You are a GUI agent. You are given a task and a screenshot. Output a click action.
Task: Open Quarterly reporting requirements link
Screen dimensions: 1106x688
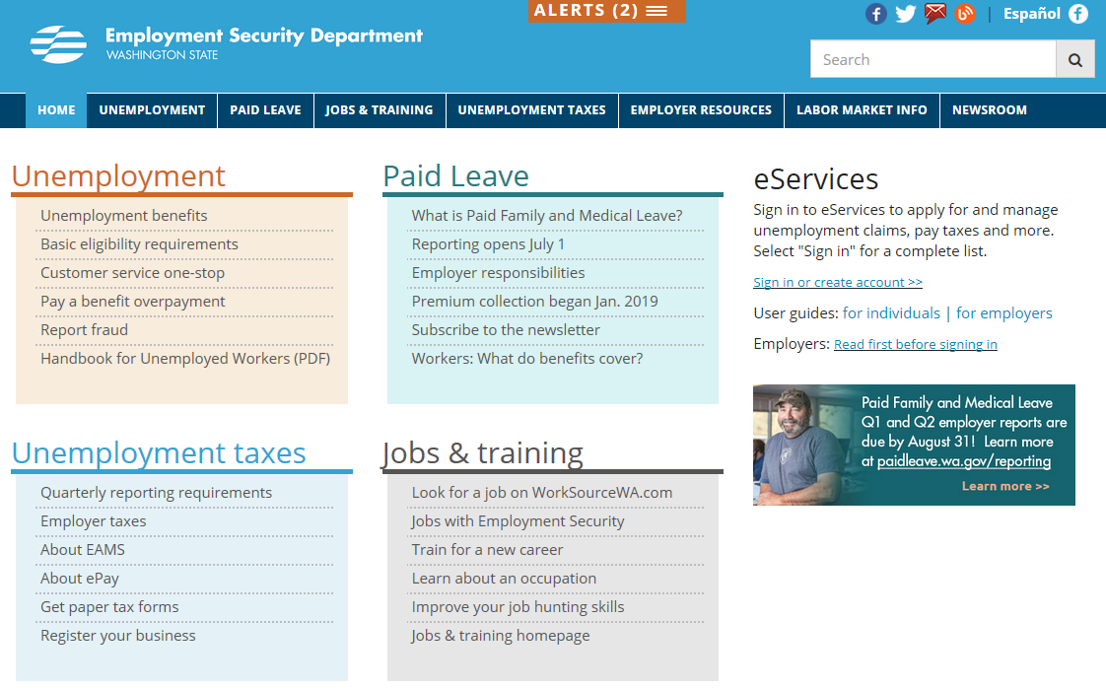coord(156,493)
